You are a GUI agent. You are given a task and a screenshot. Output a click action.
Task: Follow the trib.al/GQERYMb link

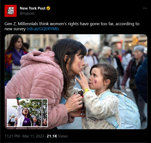(43, 29)
